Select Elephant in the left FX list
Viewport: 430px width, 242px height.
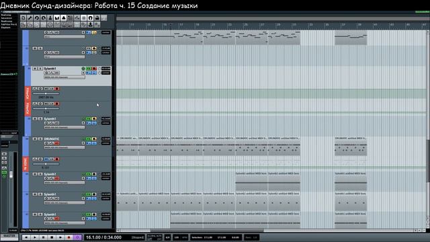[5, 28]
